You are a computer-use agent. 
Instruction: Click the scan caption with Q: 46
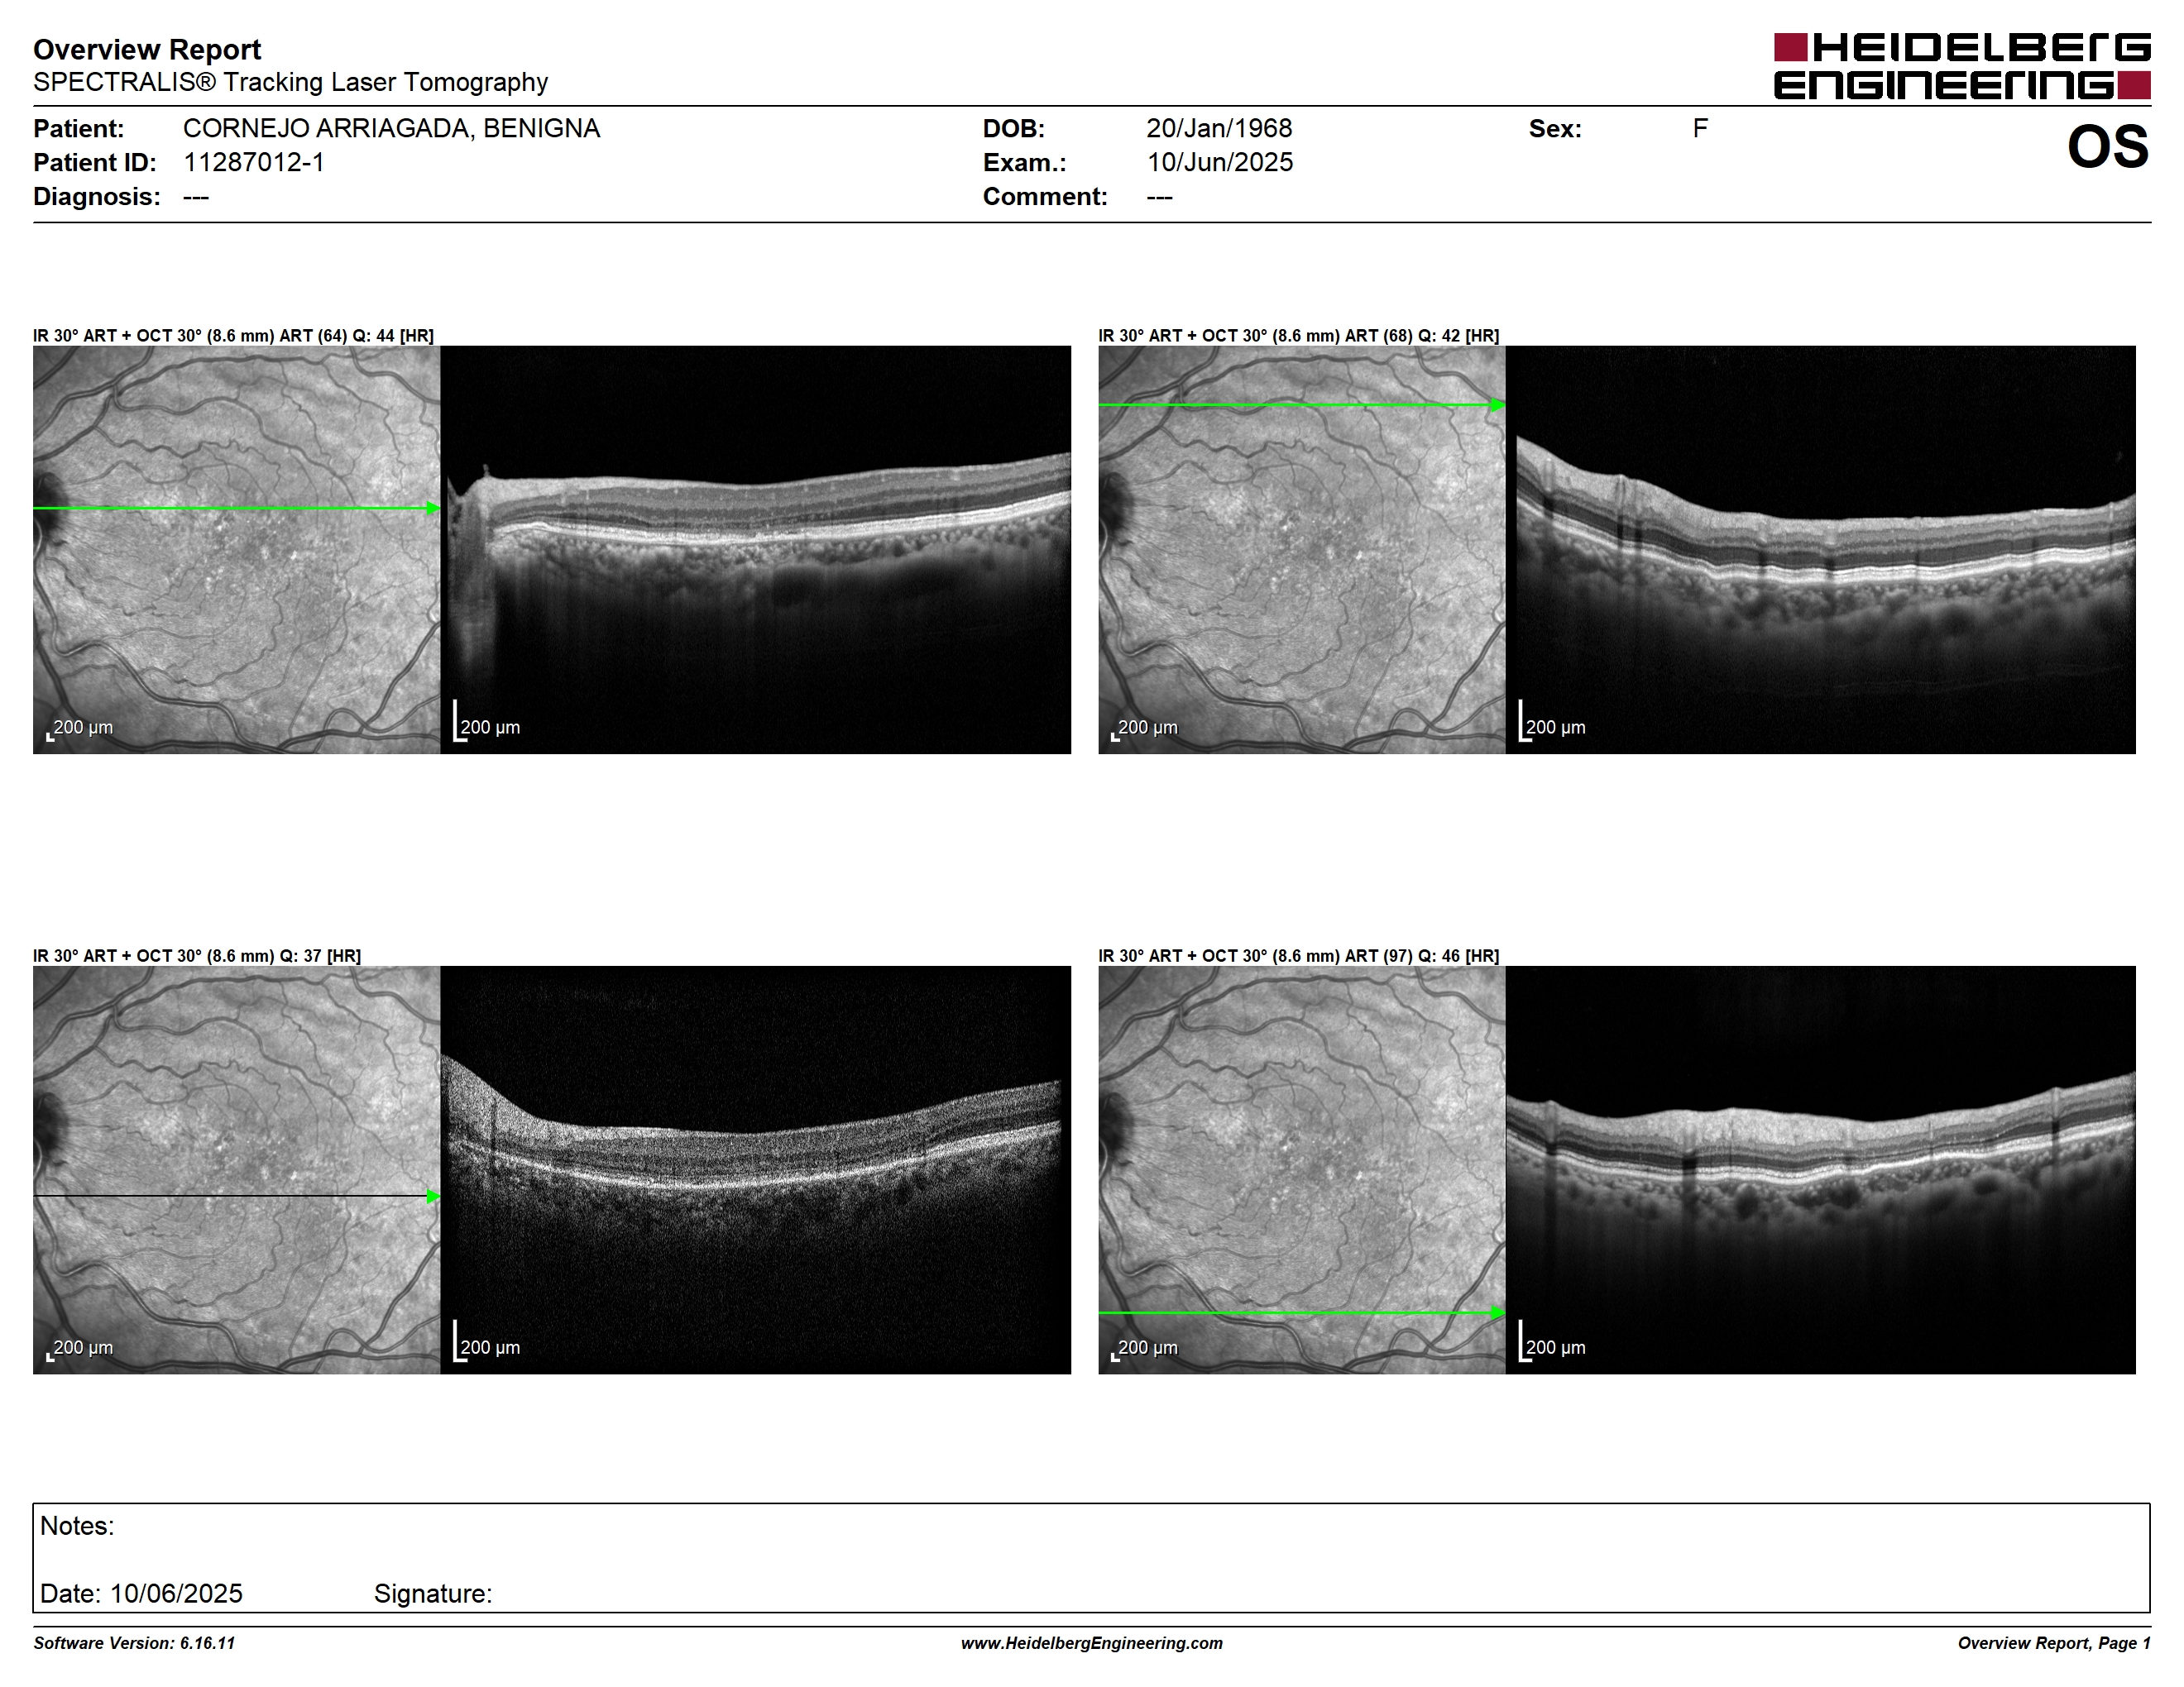point(1299,955)
